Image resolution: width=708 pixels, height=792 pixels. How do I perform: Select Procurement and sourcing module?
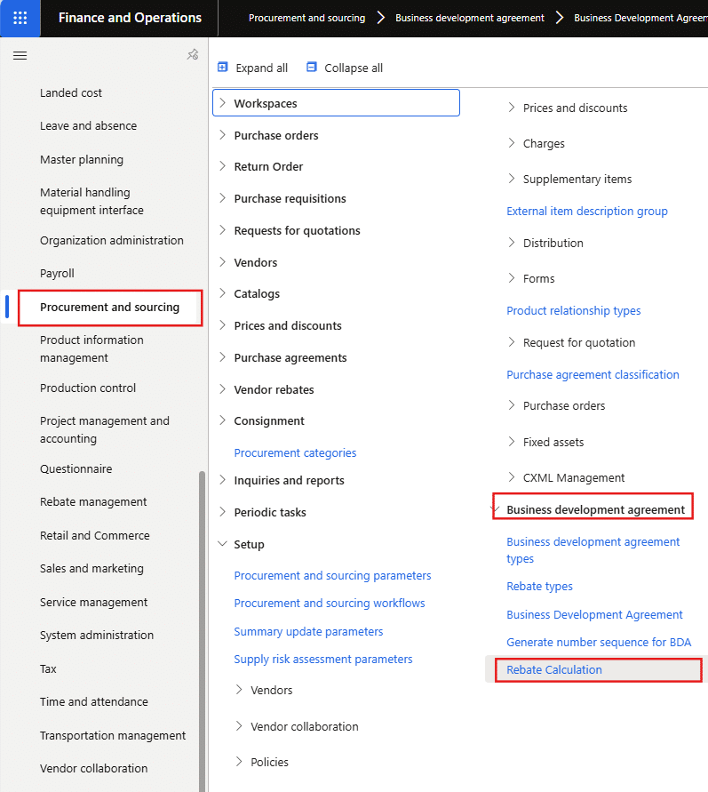[109, 308]
